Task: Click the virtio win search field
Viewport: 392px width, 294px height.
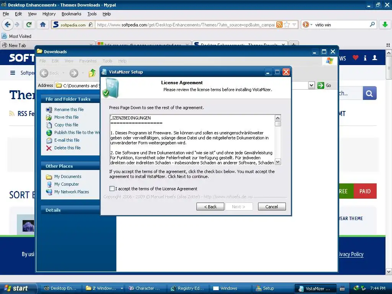Action: (x=341, y=25)
